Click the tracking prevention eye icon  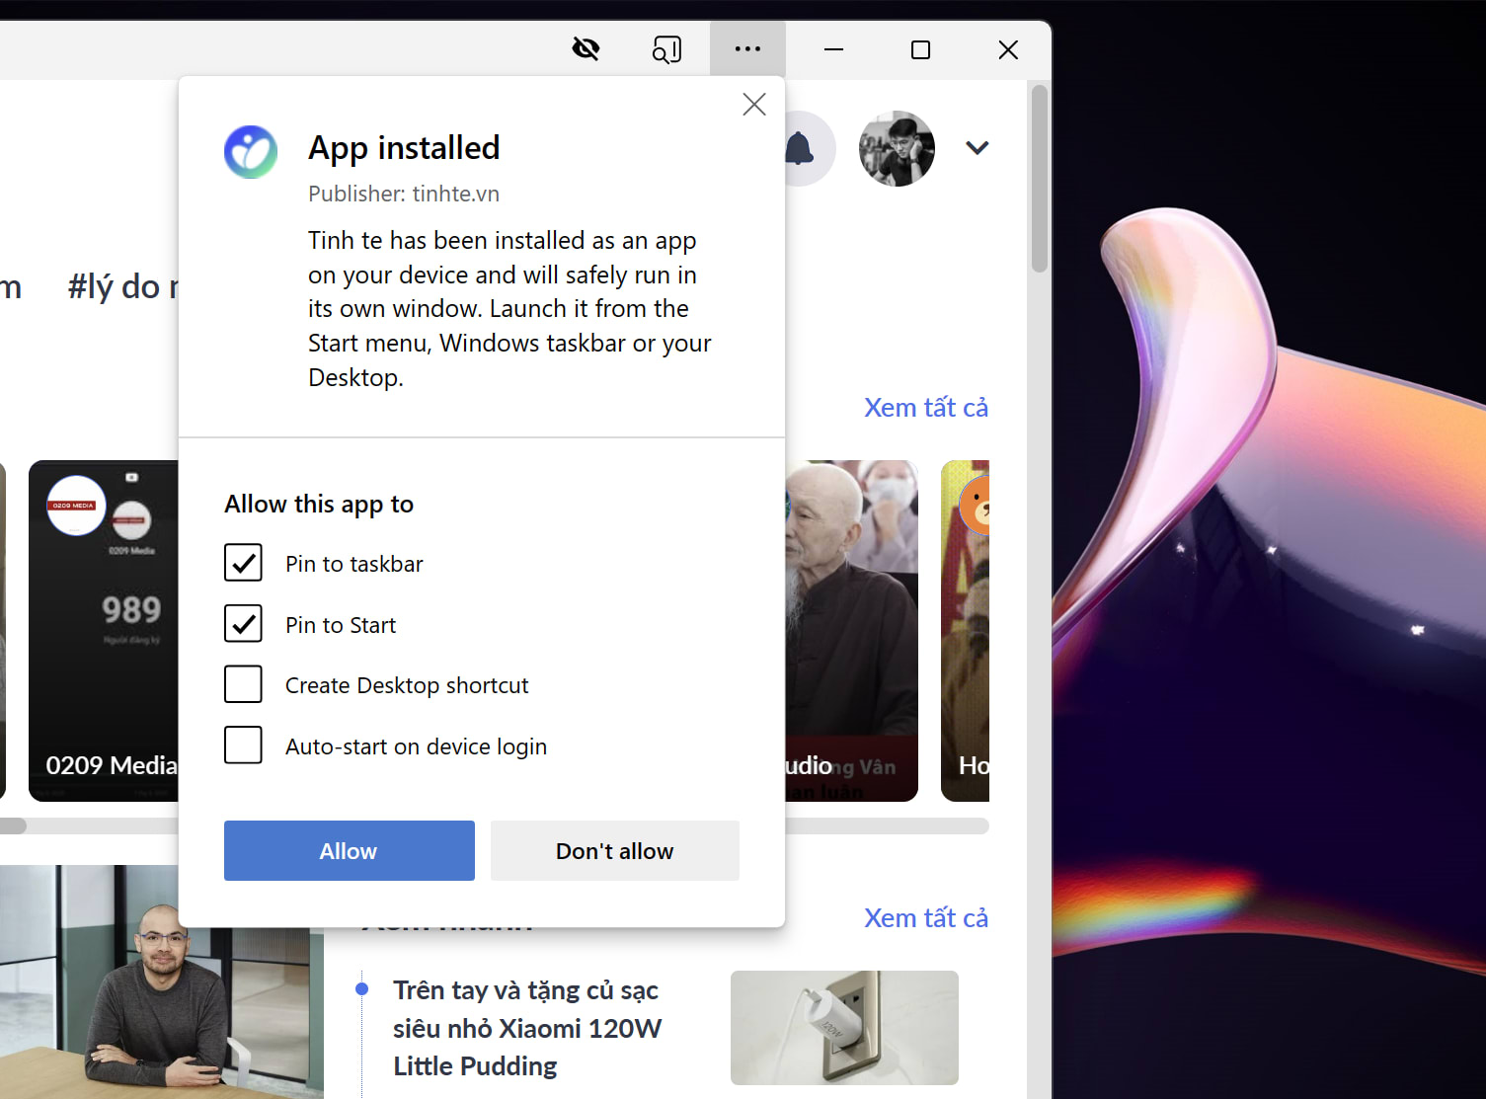(586, 48)
